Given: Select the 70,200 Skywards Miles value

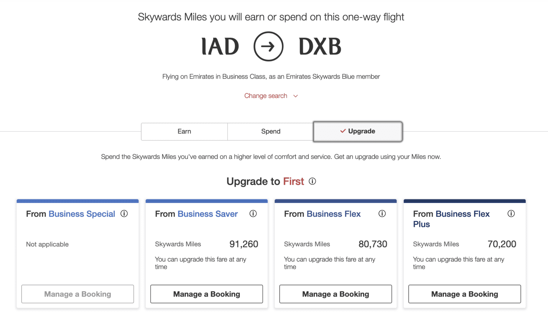Looking at the screenshot, I should click(502, 244).
